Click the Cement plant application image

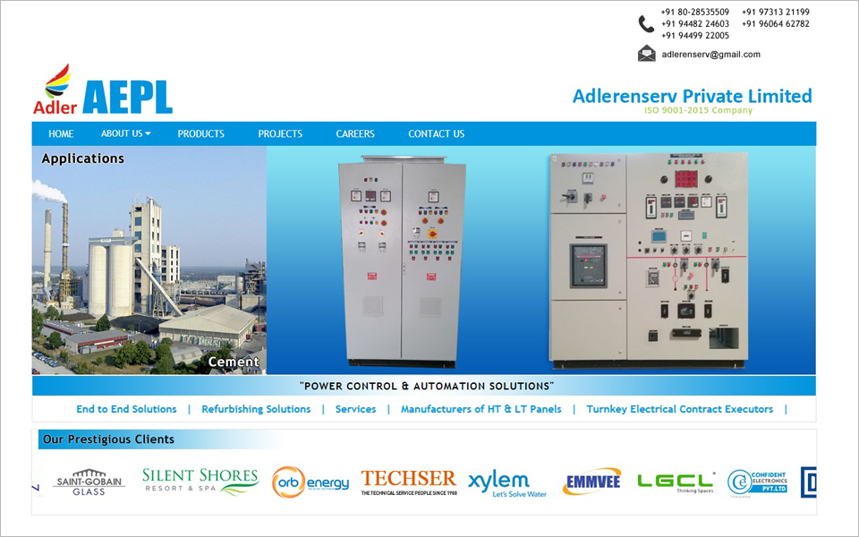point(149,260)
